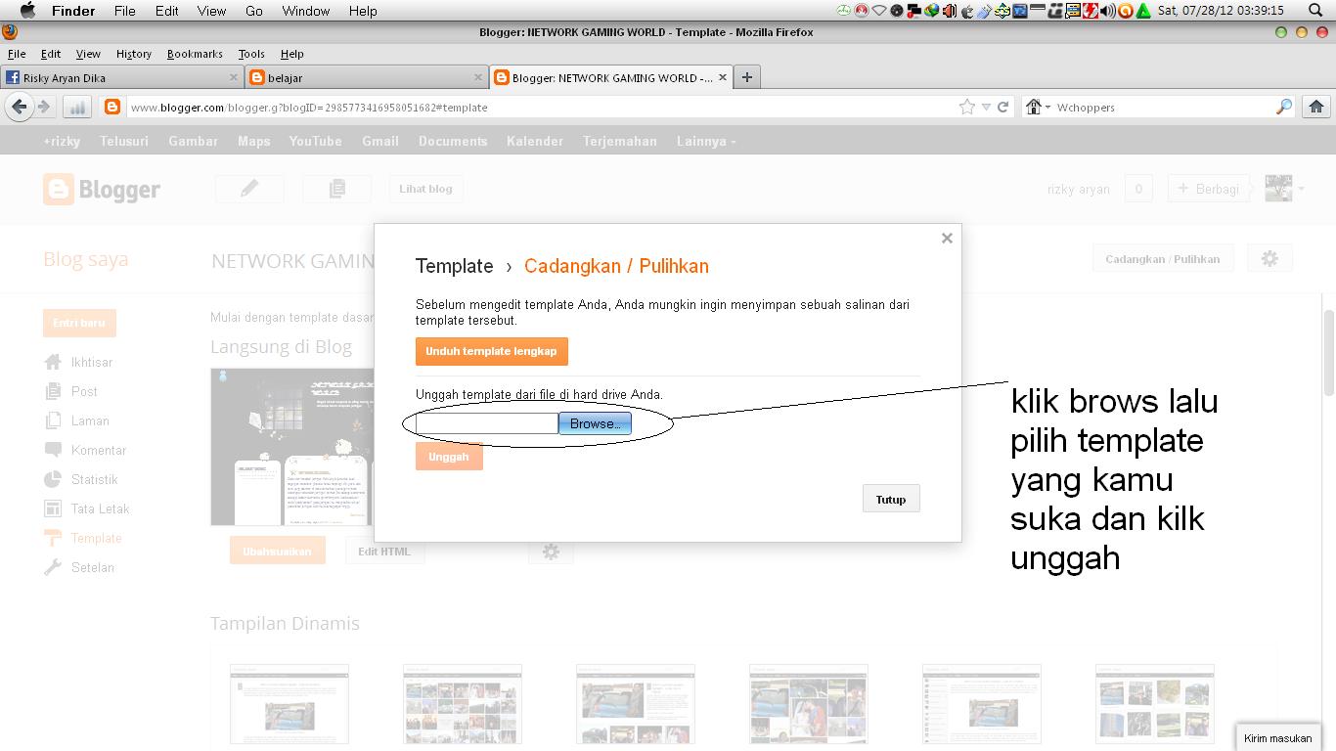1336x751 pixels.
Task: Click the Blogger site identity icon in URL bar
Action: point(112,107)
